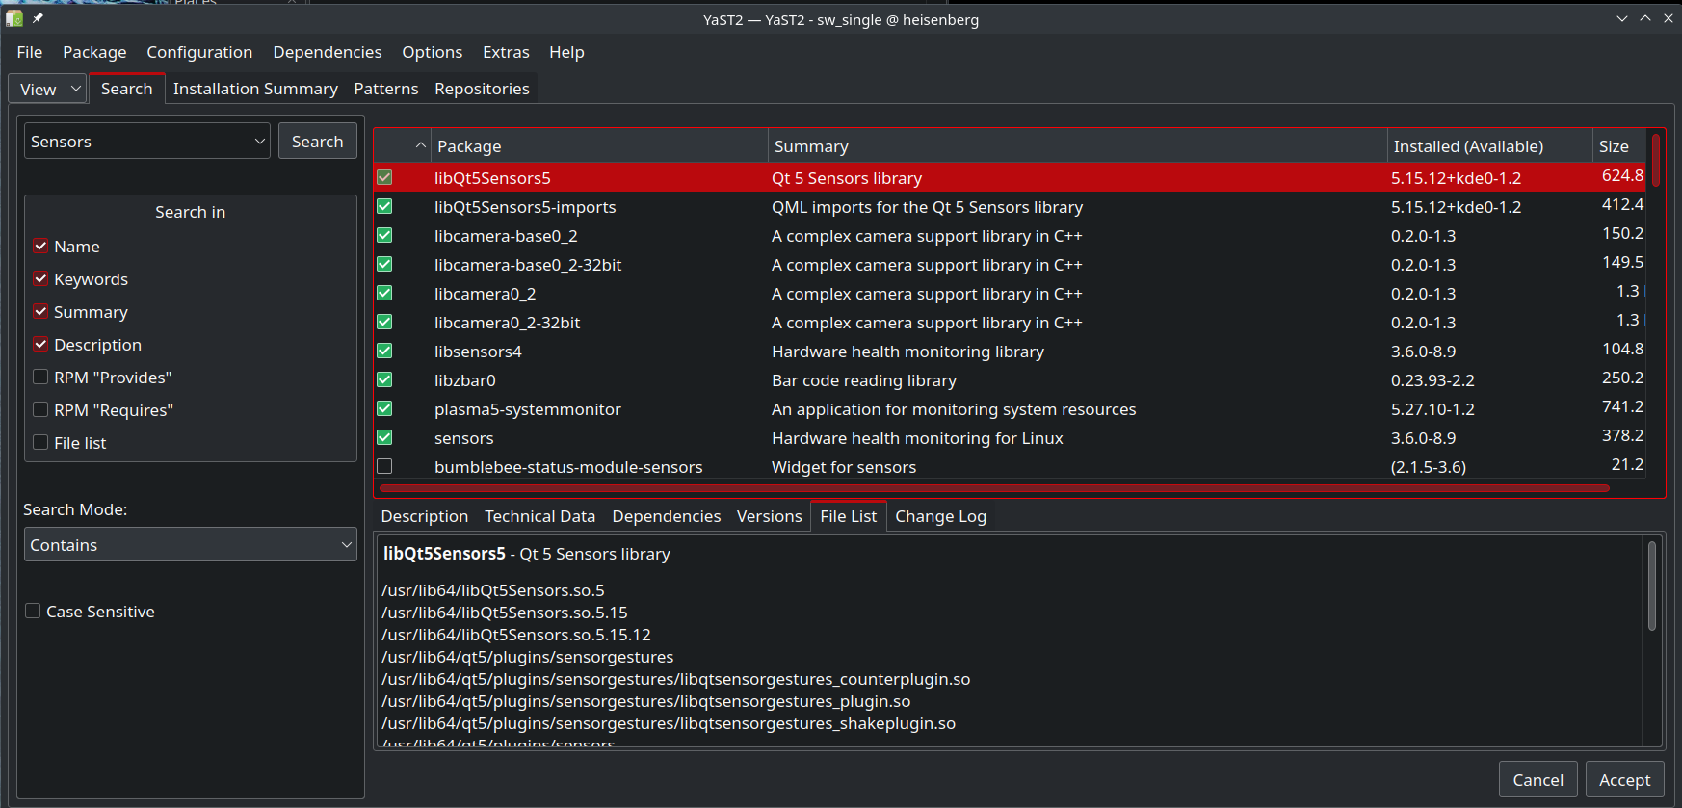Enable RPM "Provides" search option
Image resolution: width=1682 pixels, height=808 pixels.
40,377
